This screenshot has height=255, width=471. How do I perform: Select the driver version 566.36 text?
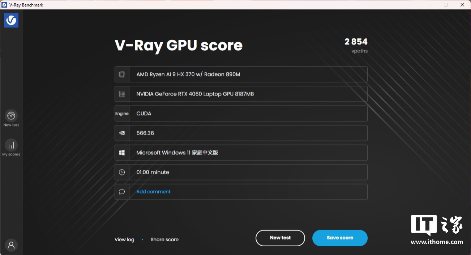(145, 133)
